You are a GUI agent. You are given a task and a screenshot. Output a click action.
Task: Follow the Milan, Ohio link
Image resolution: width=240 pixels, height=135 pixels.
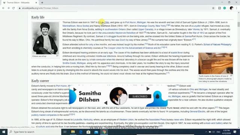tap(103, 22)
